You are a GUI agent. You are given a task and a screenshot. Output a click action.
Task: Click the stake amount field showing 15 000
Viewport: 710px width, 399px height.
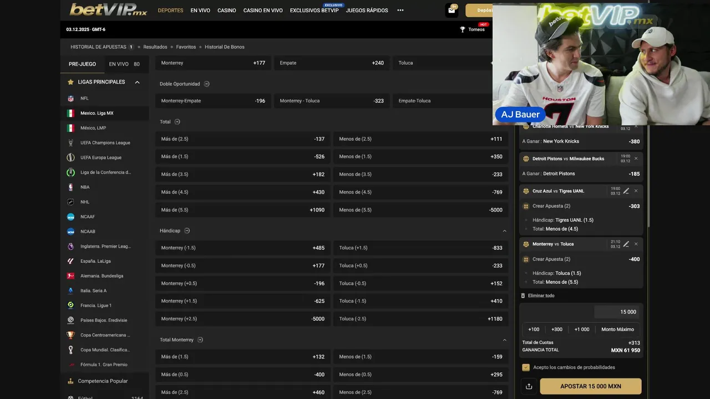[617, 312]
